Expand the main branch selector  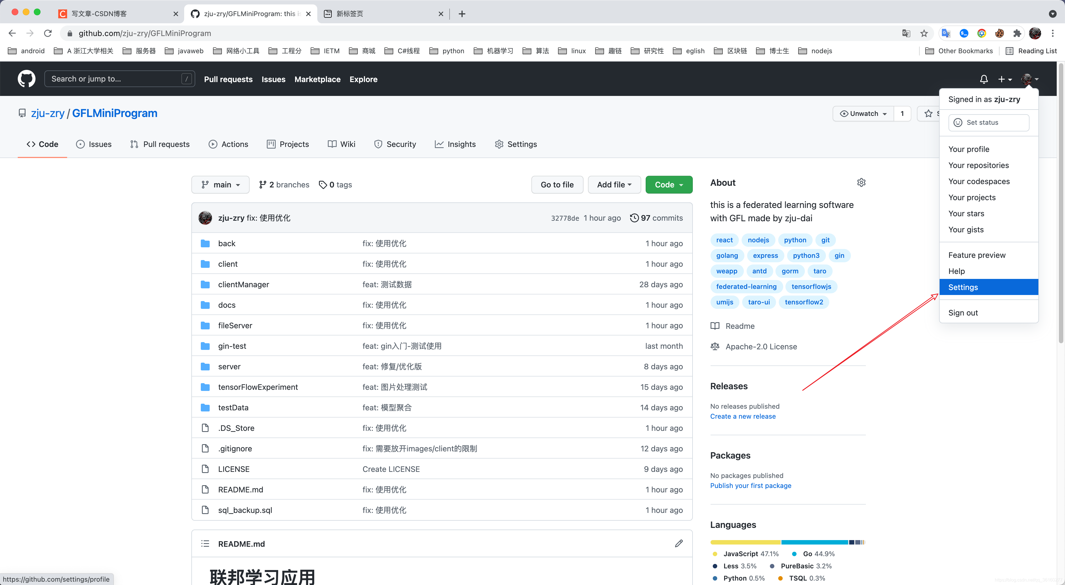(x=220, y=184)
